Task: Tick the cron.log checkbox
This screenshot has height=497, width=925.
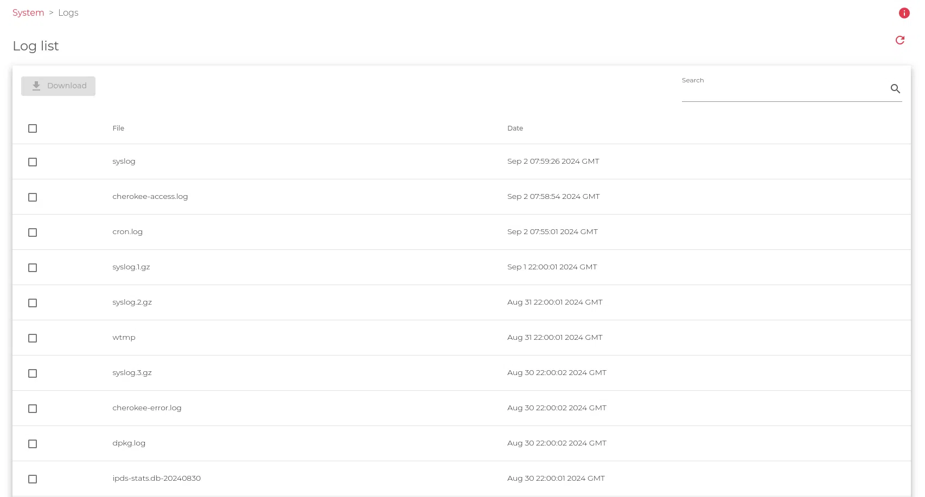Action: [x=33, y=233]
